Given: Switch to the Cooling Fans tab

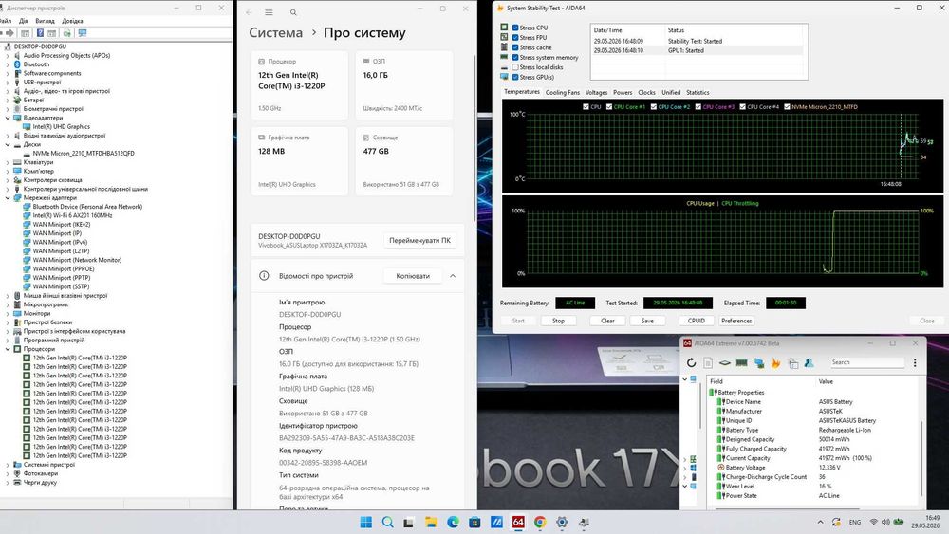Looking at the screenshot, I should tap(562, 93).
